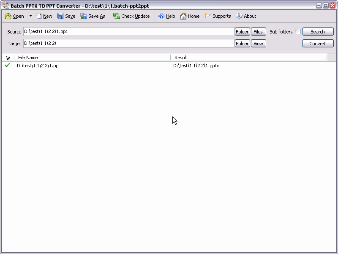Click the Files button

258,32
